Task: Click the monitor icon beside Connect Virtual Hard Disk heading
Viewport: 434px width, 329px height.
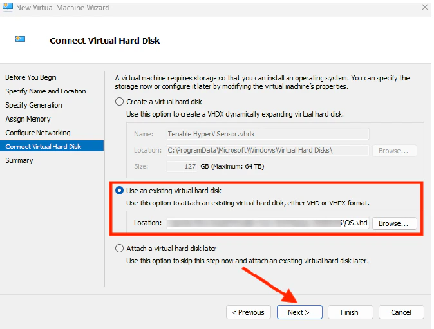Action: click(20, 40)
